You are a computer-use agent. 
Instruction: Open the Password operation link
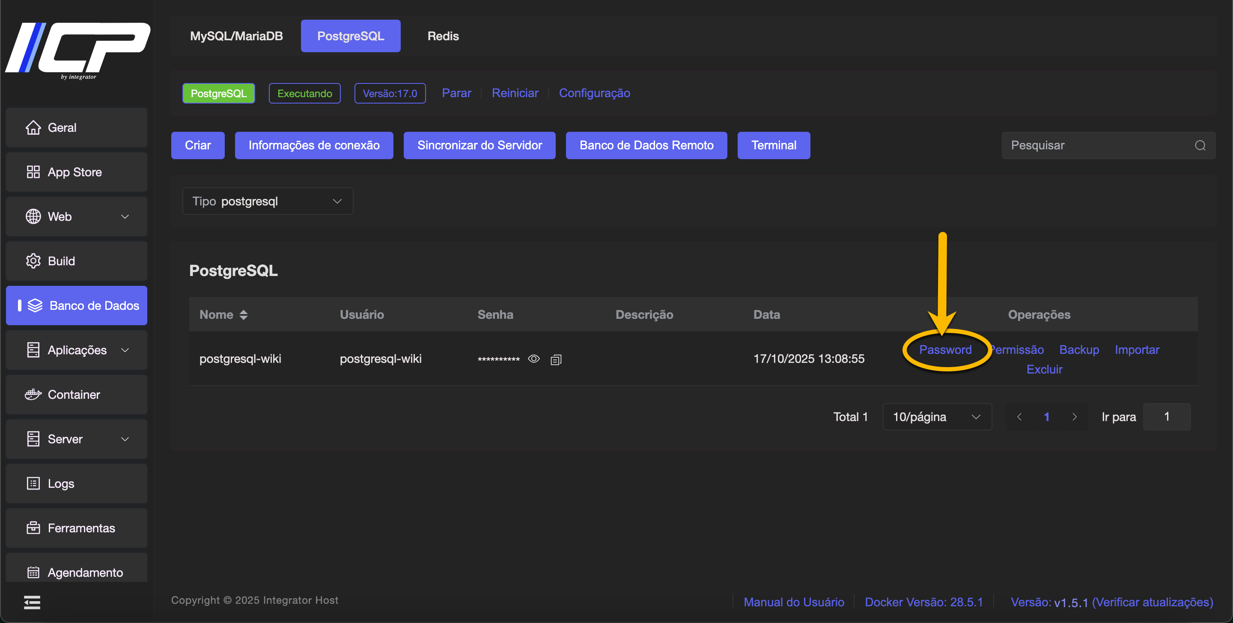tap(945, 350)
